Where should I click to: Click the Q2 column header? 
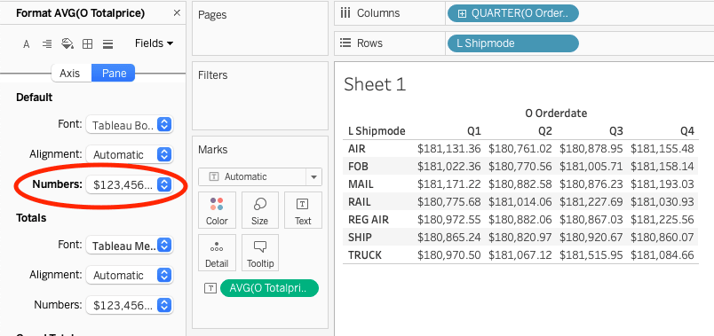[x=544, y=131]
